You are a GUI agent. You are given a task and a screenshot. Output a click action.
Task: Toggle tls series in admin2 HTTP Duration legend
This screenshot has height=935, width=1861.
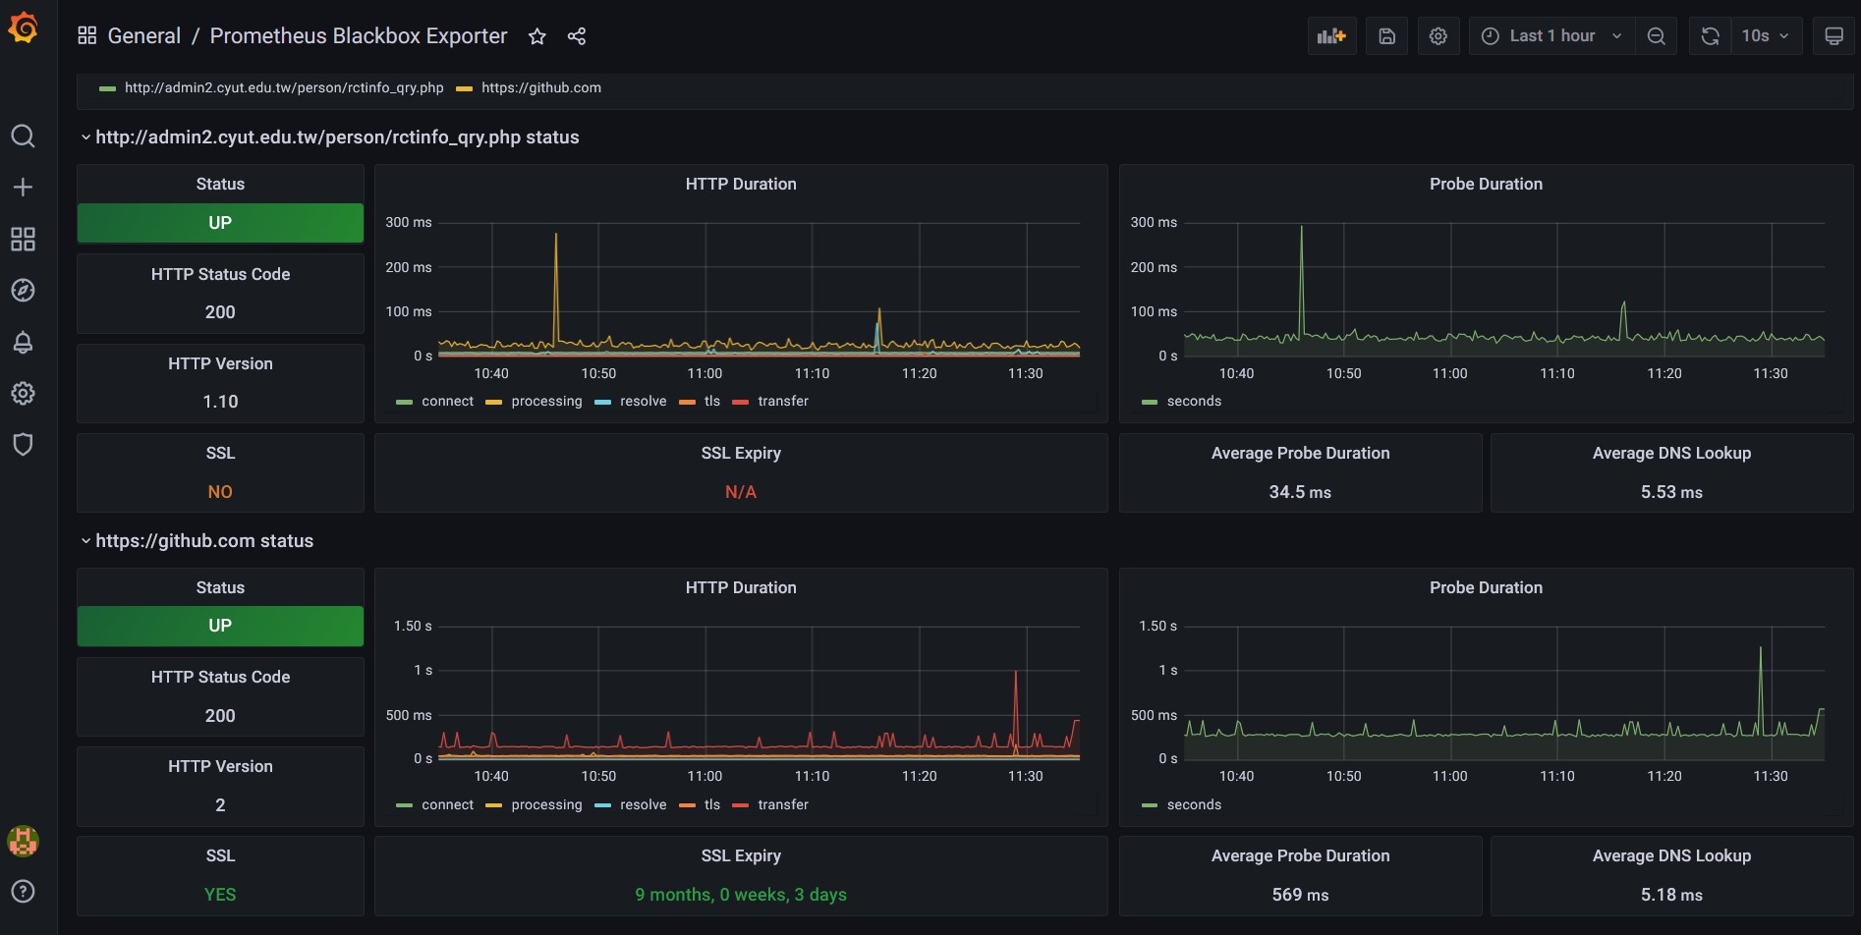(712, 401)
